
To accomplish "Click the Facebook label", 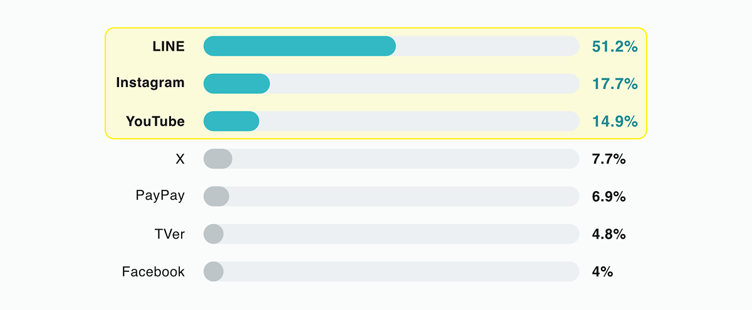I will [154, 272].
